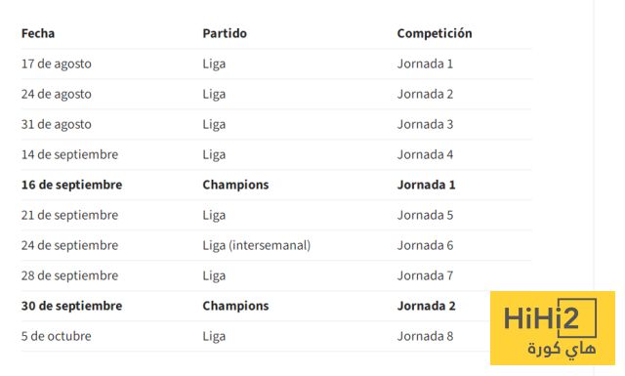This screenshot has width=625, height=376.
Task: Click Champions in the 30 de septiembre row
Action: pos(235,306)
